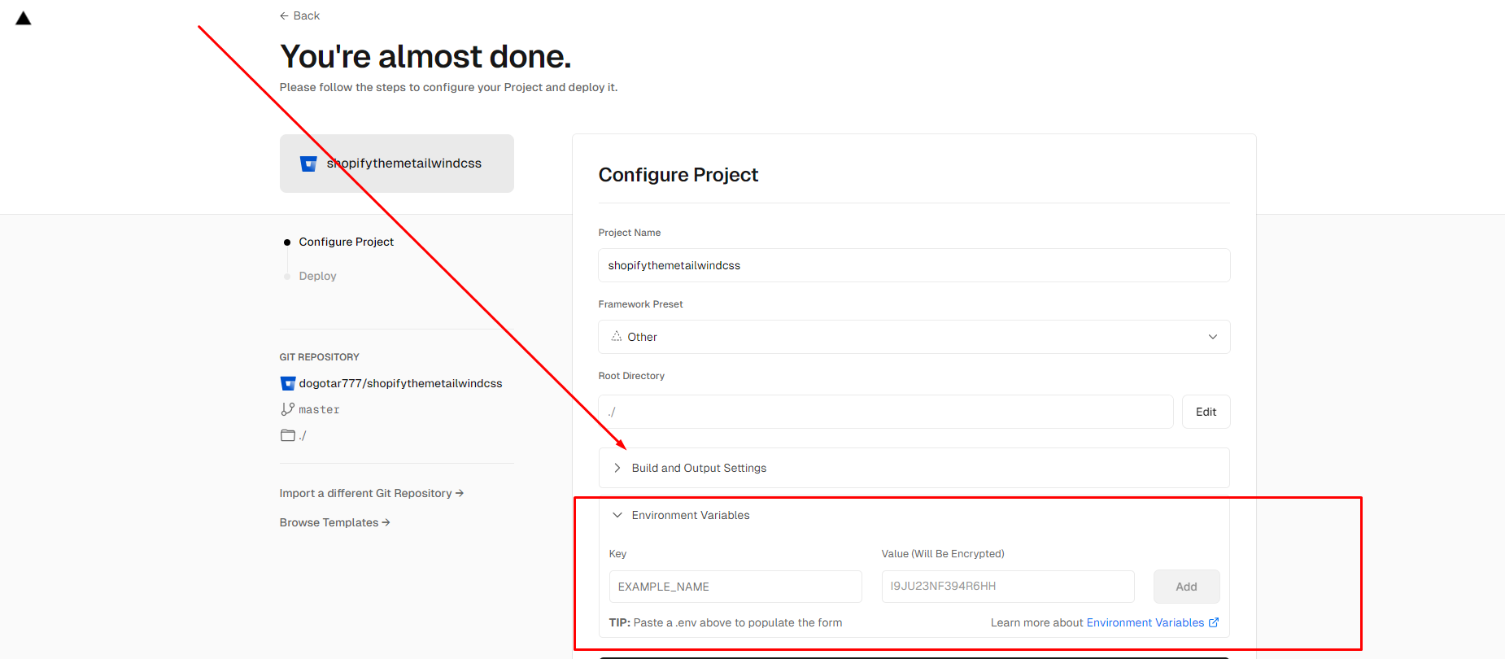Select the Deploy step
Screen dimensions: 1505x659
(x=317, y=276)
